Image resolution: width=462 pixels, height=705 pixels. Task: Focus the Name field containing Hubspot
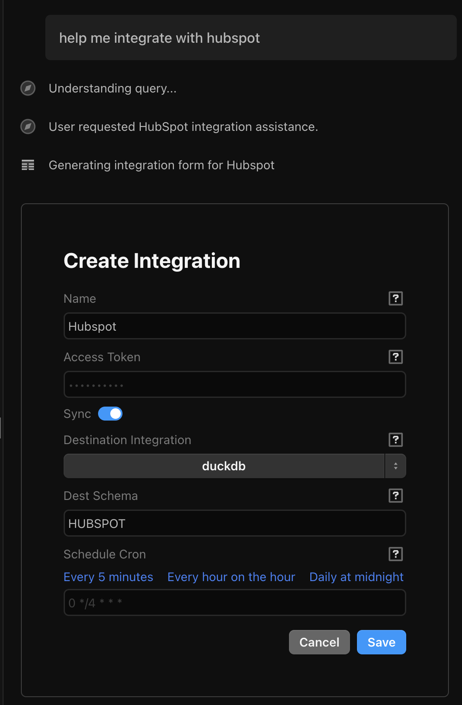pyautogui.click(x=234, y=326)
